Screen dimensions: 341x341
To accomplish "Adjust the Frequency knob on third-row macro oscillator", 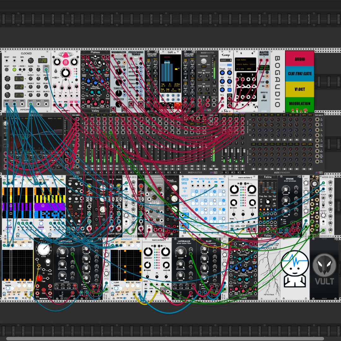I will click(x=234, y=189).
